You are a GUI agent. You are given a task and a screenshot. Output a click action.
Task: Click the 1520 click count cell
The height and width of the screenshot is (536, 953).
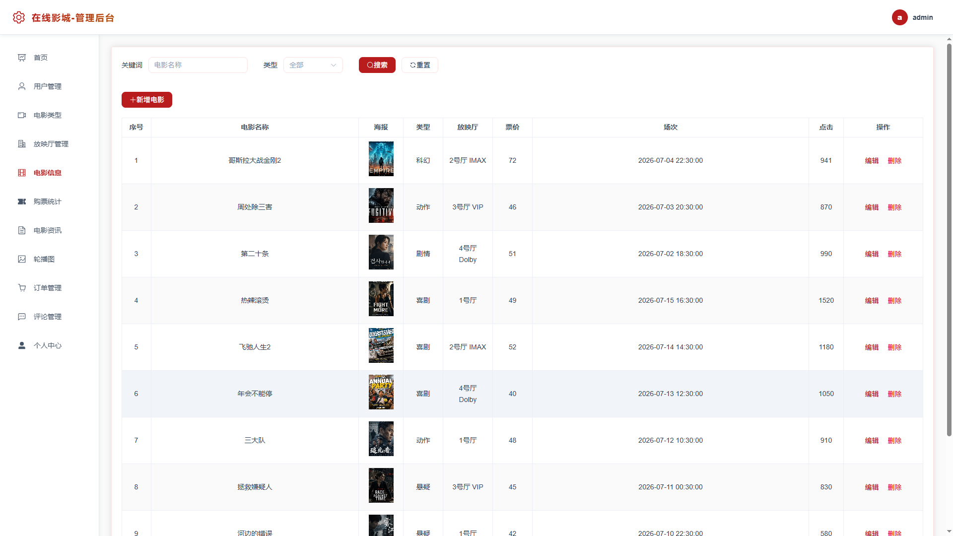pyautogui.click(x=826, y=301)
